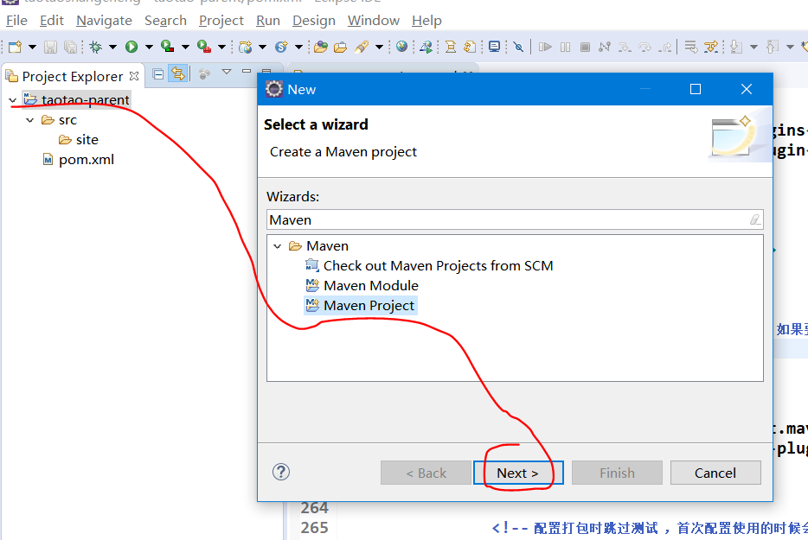
Task: Click the Launch Web Service Explorer icon
Action: [x=426, y=47]
